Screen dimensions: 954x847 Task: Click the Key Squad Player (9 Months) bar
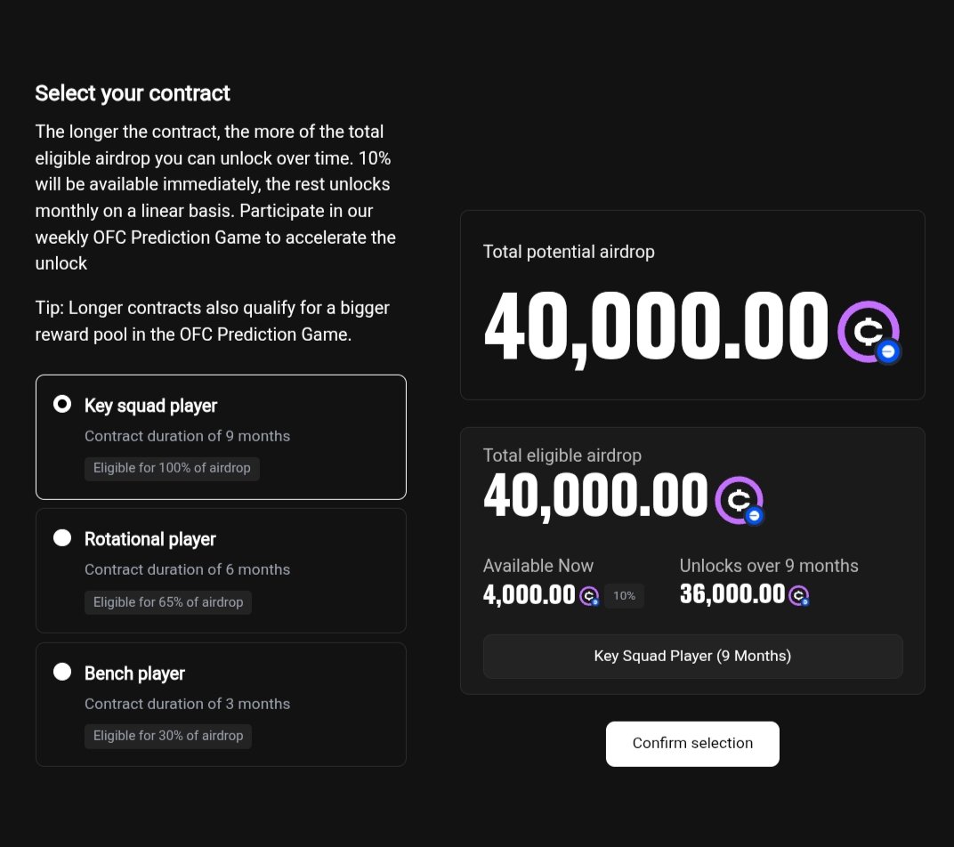pyautogui.click(x=692, y=657)
